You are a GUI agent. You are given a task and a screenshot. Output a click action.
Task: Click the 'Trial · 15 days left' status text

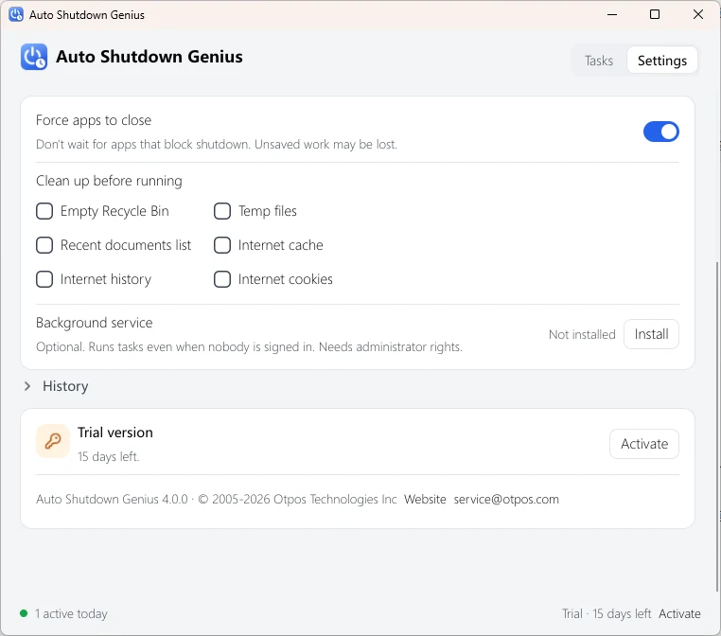[x=607, y=613]
